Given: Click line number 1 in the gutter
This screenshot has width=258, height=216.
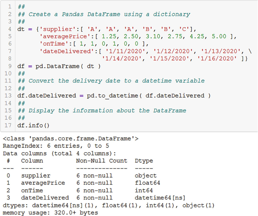Looking at the screenshot, I should pos(10,6).
